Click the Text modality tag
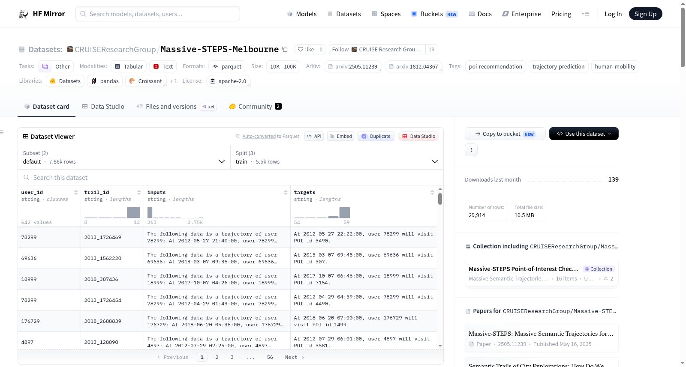Viewport: 686px width, 367px height. pos(163,66)
